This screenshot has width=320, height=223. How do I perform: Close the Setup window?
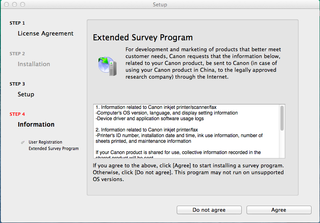(6, 4)
